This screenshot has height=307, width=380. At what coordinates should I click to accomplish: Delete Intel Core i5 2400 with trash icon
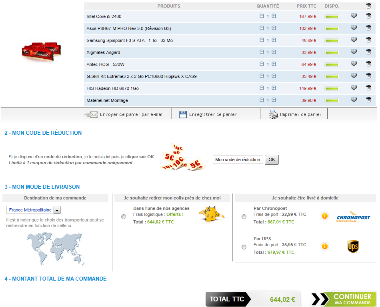coord(368,16)
